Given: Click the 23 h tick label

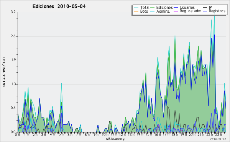Looking at the screenshot, I should 219,135.
